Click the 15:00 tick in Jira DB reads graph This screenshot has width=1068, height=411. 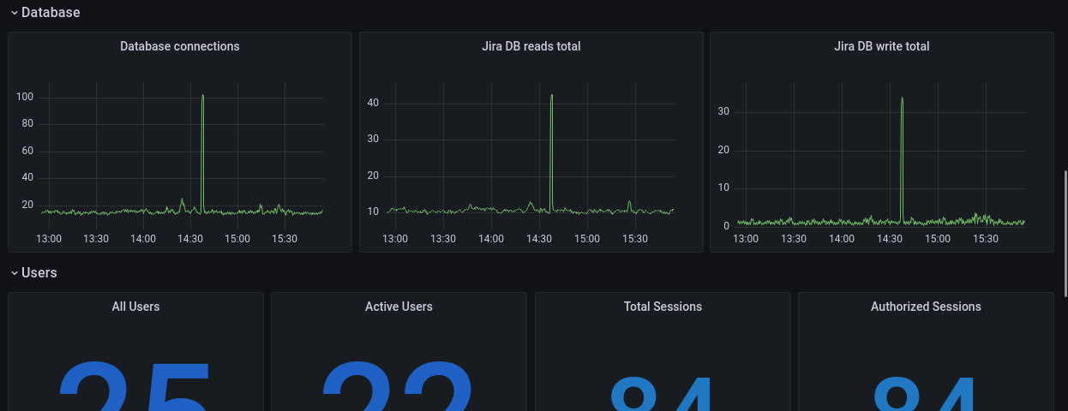click(587, 239)
